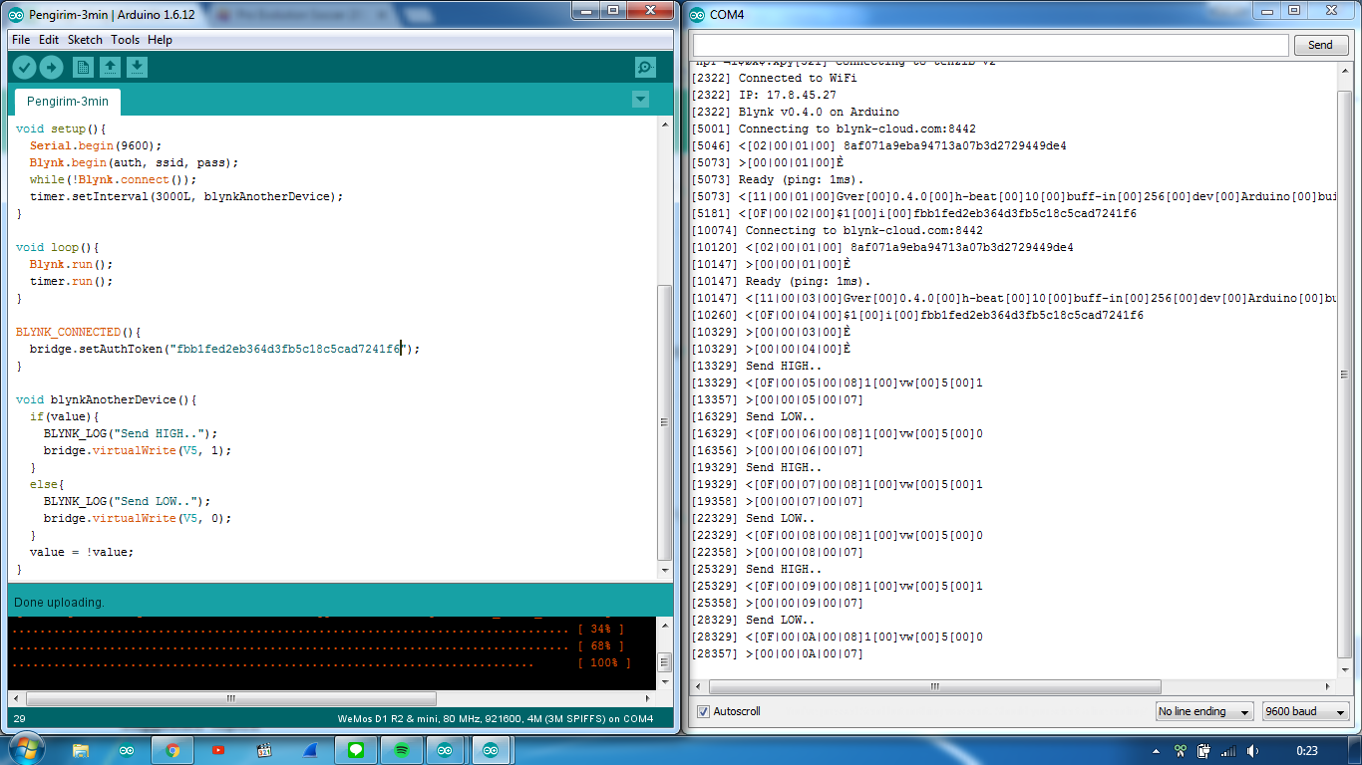Screen dimensions: 1362x765
Task: Click the clock showing 0:23
Action: [x=1306, y=750]
